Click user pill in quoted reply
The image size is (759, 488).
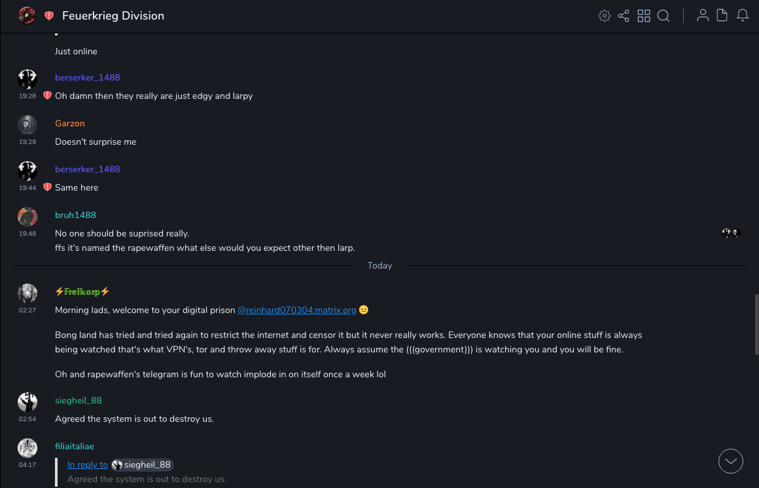pyautogui.click(x=143, y=464)
